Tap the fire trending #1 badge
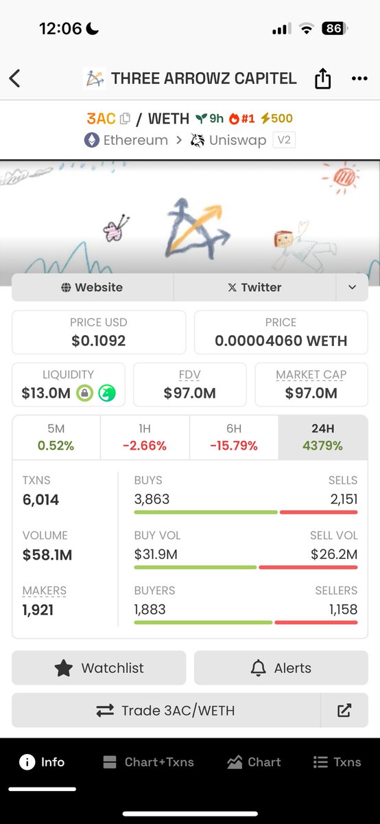This screenshot has width=380, height=824. tap(241, 119)
